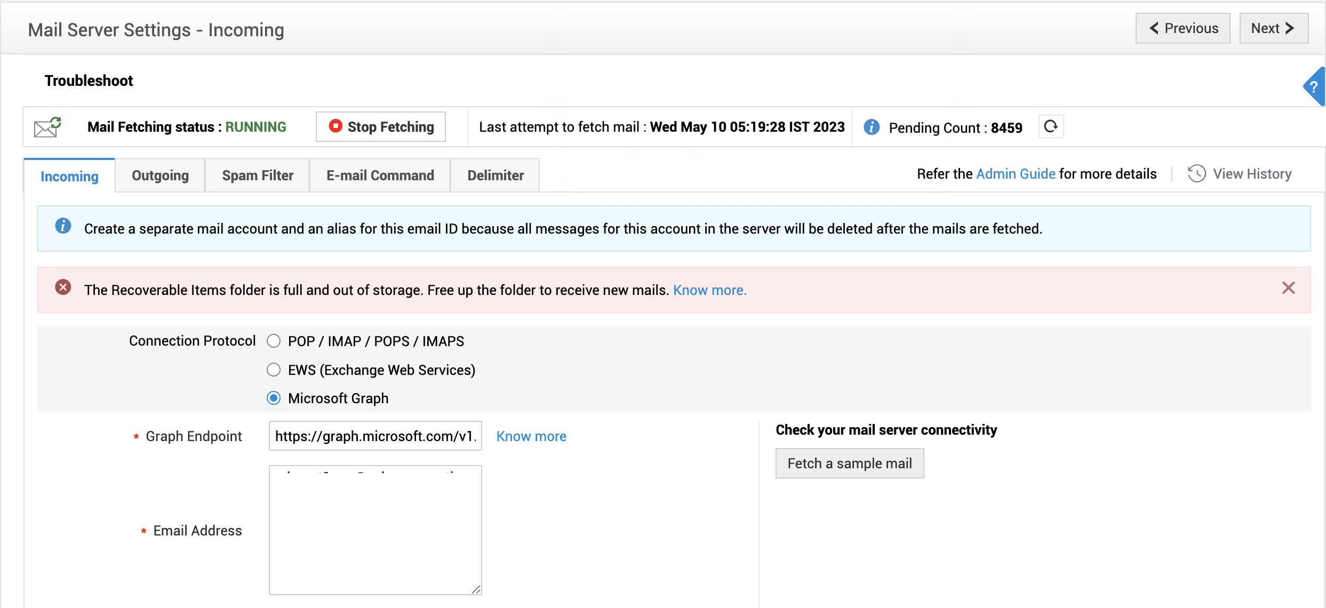This screenshot has width=1326, height=608.
Task: Select EWS (Exchange Web Services) option
Action: coord(274,370)
